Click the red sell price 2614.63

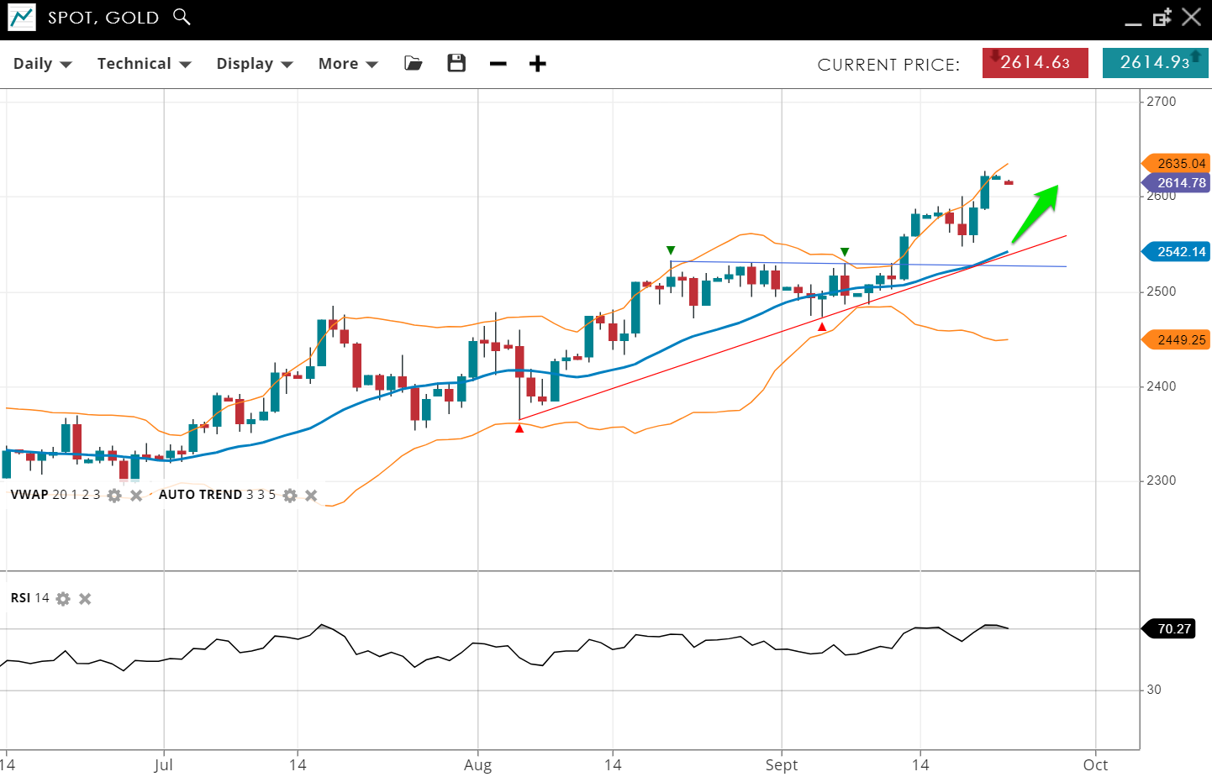tap(1035, 63)
